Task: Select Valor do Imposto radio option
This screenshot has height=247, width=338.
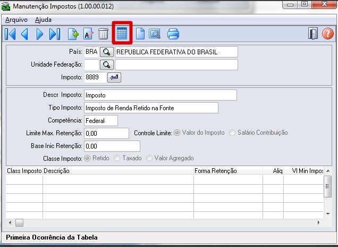Action: click(177, 133)
